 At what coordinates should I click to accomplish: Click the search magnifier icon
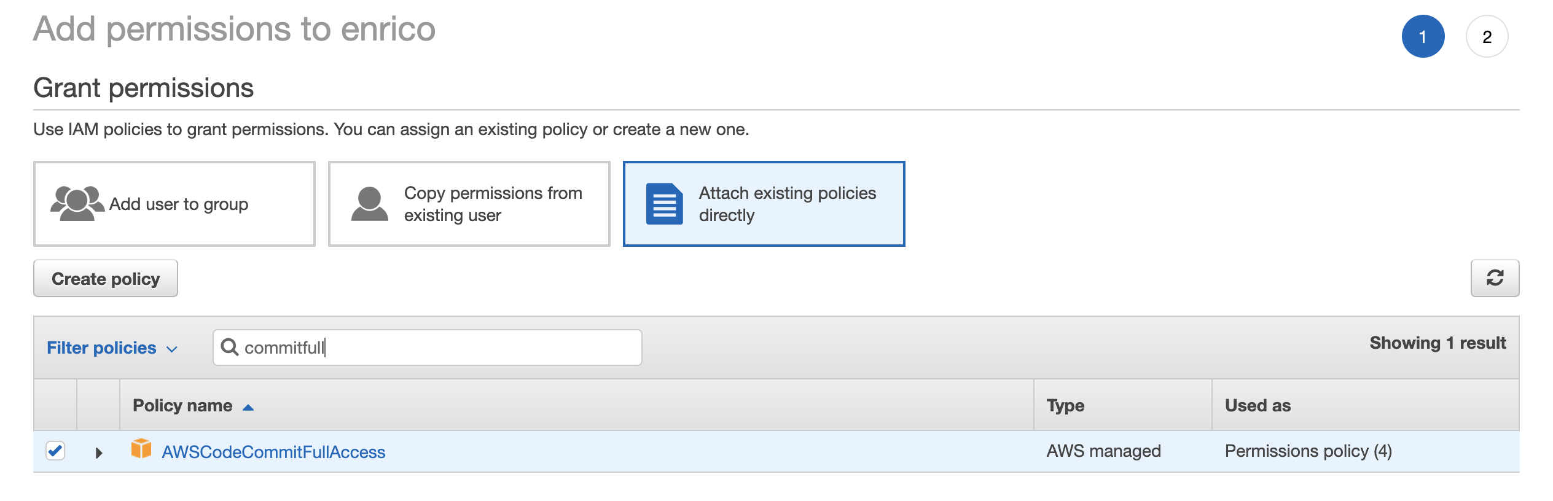coord(230,347)
